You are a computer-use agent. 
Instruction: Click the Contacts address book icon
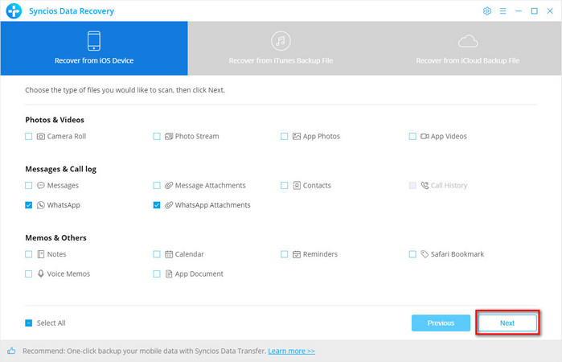click(x=297, y=186)
